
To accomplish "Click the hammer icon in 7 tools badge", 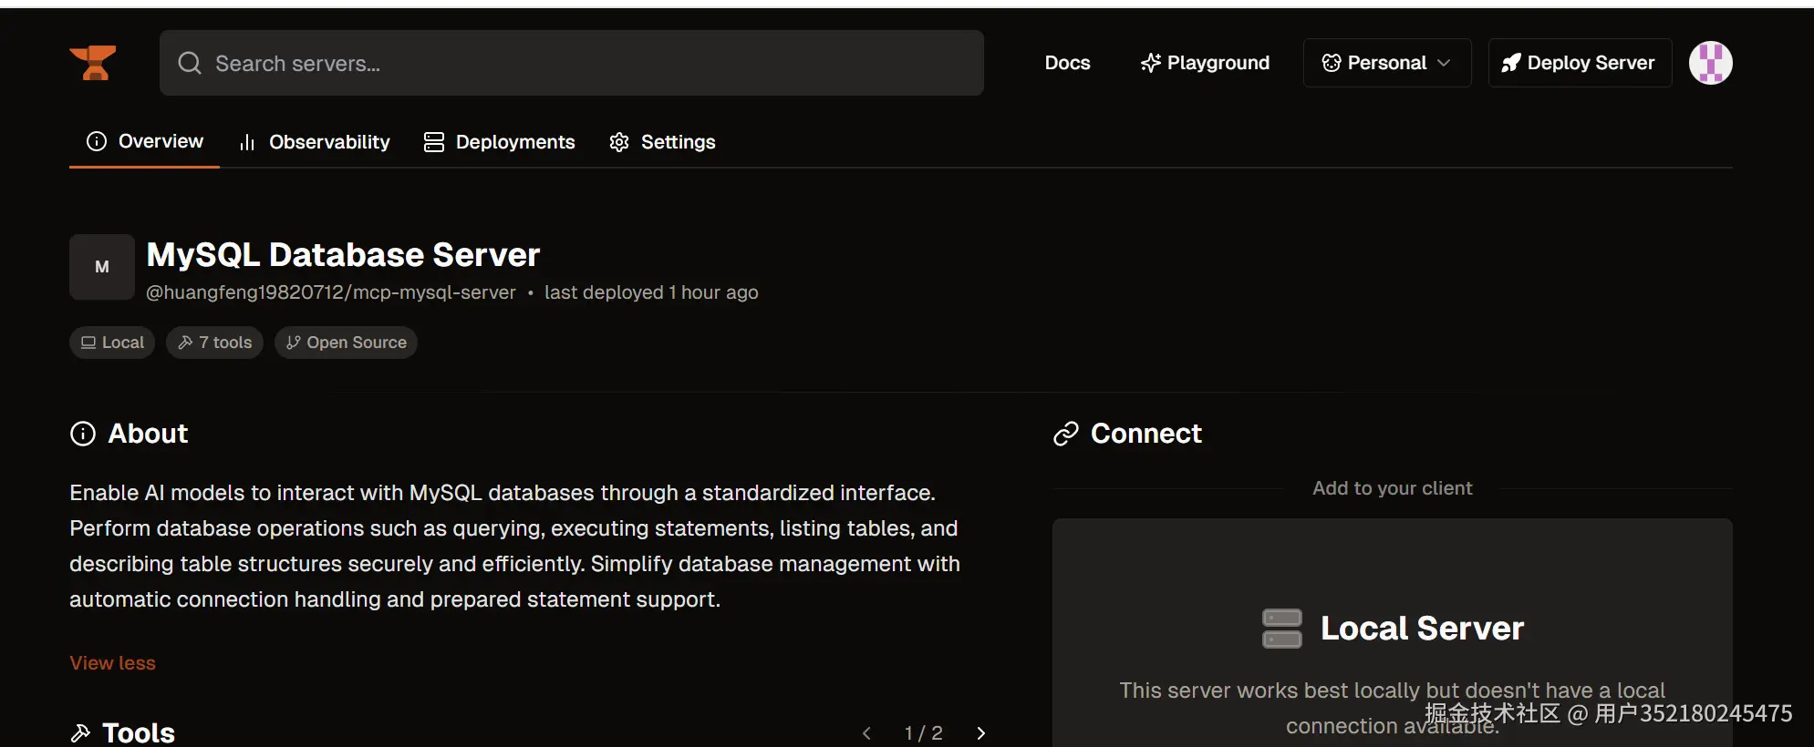I will pyautogui.click(x=185, y=343).
